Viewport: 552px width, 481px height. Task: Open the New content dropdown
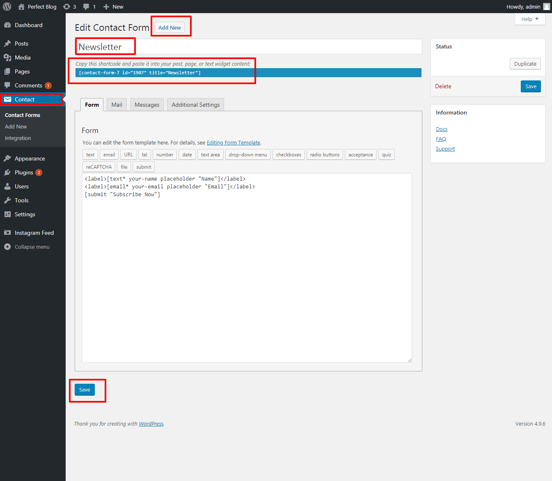click(x=113, y=7)
